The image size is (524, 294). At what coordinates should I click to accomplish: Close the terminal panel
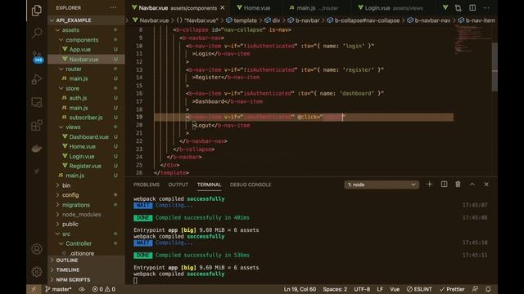coord(486,185)
